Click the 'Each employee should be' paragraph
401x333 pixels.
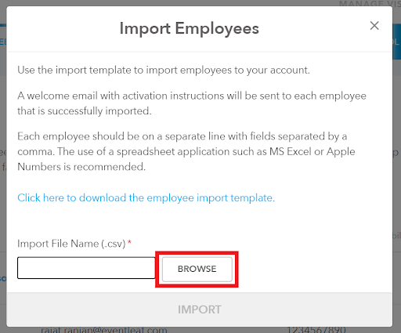(x=186, y=151)
